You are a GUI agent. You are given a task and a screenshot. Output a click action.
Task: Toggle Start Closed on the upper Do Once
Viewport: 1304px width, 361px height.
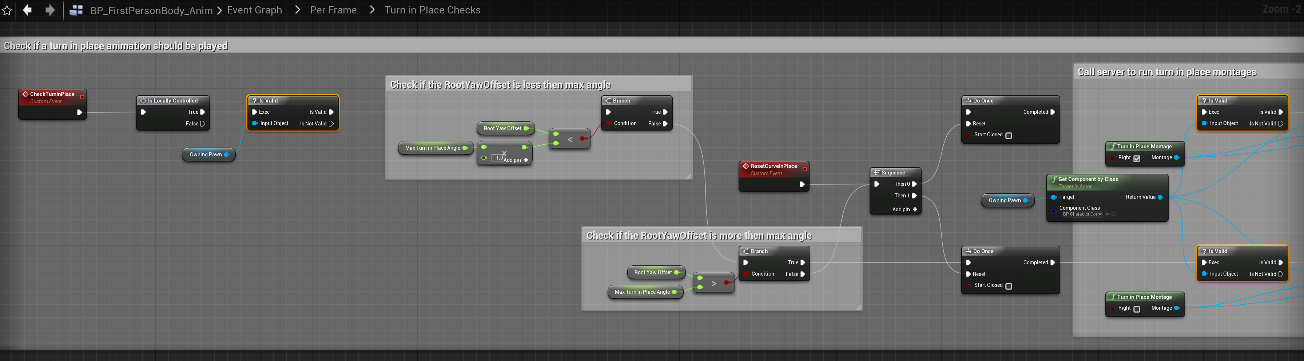(x=1008, y=136)
